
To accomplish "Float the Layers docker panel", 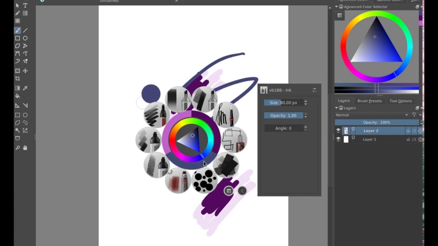I will point(417,108).
